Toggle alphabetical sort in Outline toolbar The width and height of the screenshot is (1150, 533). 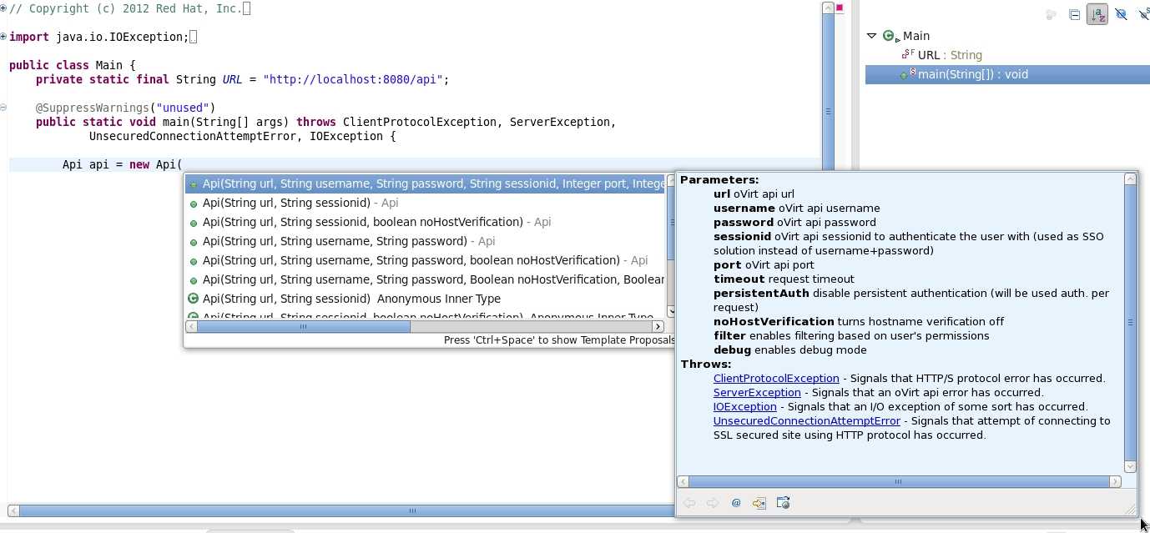pos(1097,14)
